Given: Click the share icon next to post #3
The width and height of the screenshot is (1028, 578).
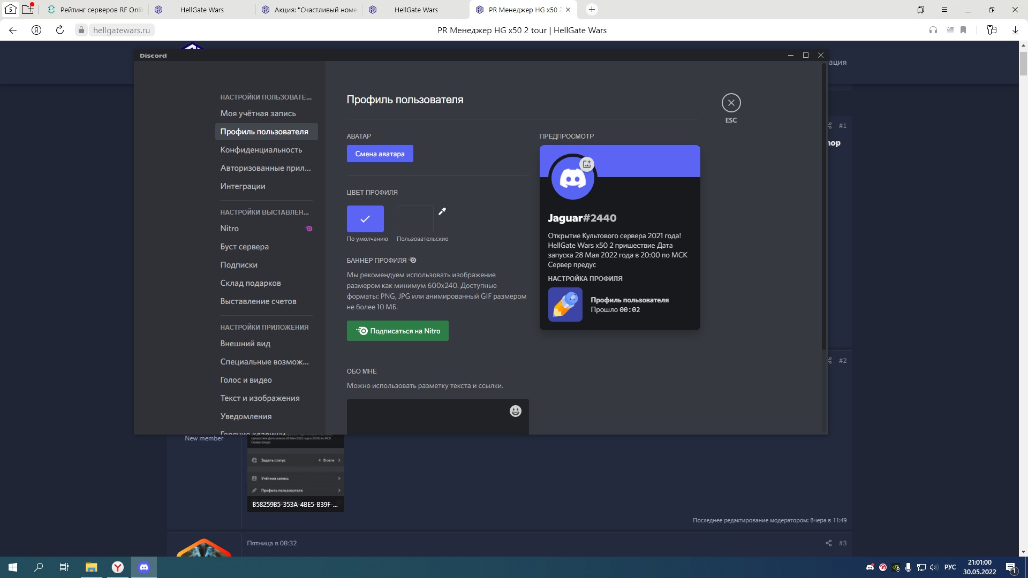Looking at the screenshot, I should click(x=828, y=543).
